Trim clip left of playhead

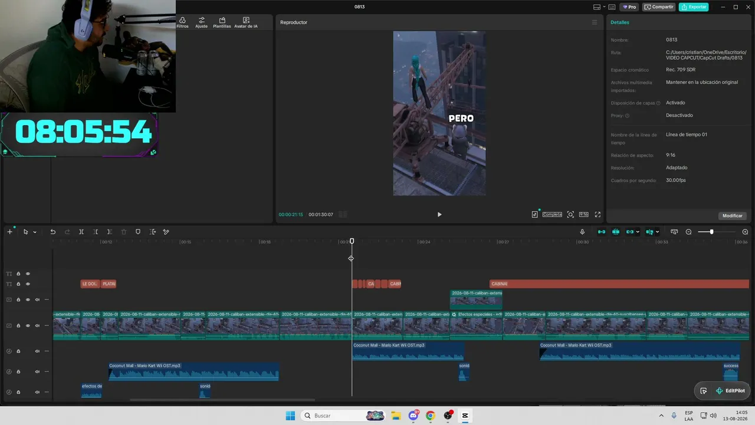pyautogui.click(x=96, y=232)
